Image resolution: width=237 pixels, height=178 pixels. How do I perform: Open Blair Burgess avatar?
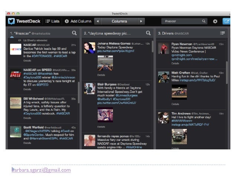[x=90, y=88]
